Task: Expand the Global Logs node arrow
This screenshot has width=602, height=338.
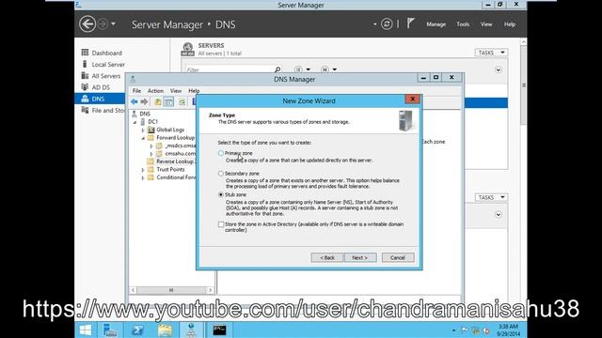Action: (x=143, y=131)
